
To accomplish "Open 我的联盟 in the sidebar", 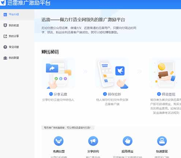I will (x=11, y=58).
